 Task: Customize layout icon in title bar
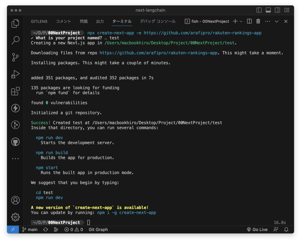(x=287, y=10)
